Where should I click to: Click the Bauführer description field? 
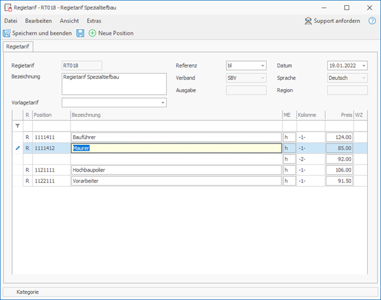coord(177,137)
